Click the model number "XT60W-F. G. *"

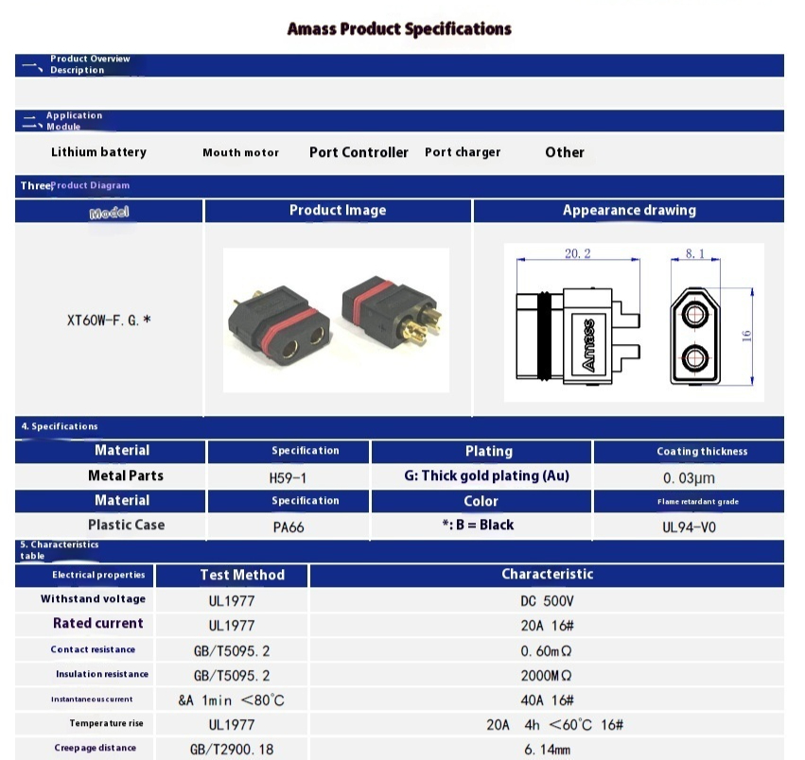[109, 320]
